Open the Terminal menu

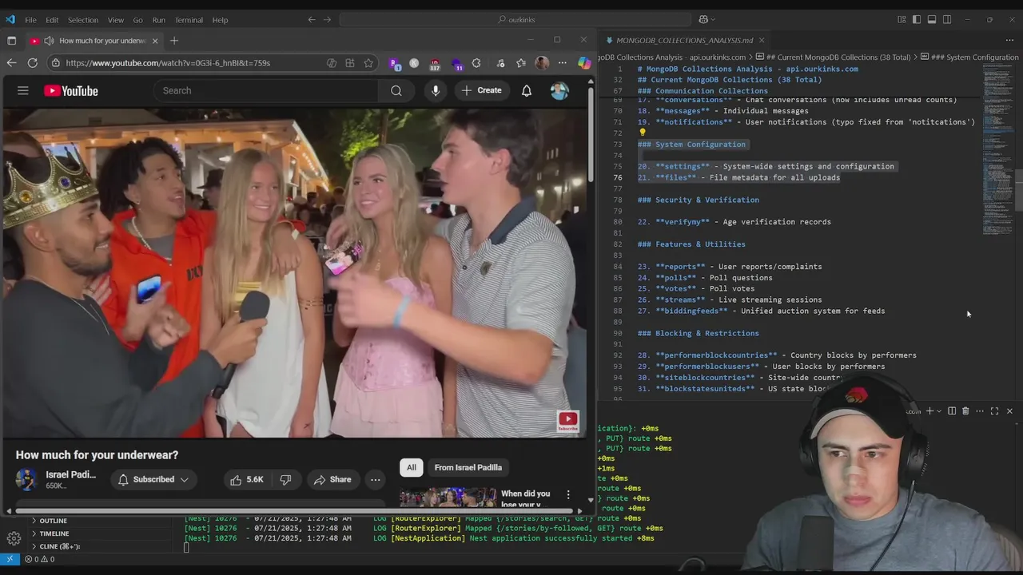click(x=189, y=19)
